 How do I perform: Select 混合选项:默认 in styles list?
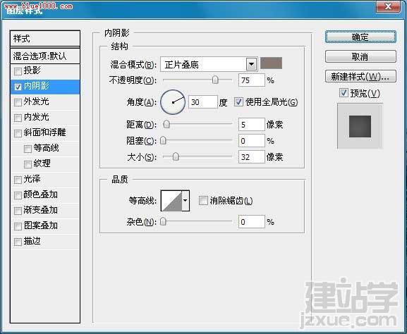44,56
